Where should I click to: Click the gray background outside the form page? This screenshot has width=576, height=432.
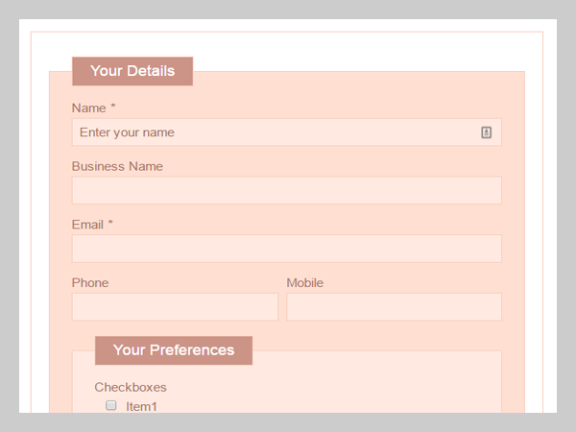[x=10, y=216]
